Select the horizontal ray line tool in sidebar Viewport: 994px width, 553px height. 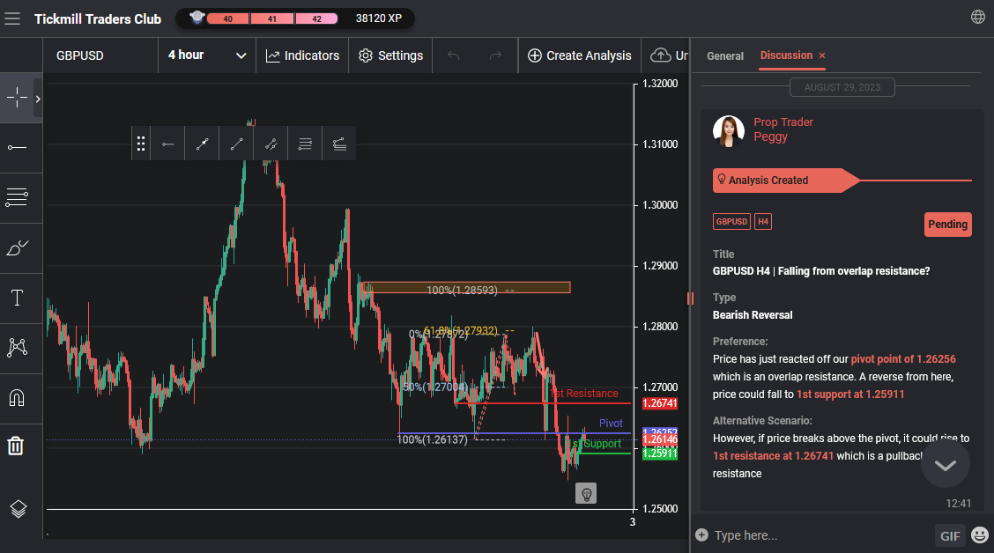(17, 148)
